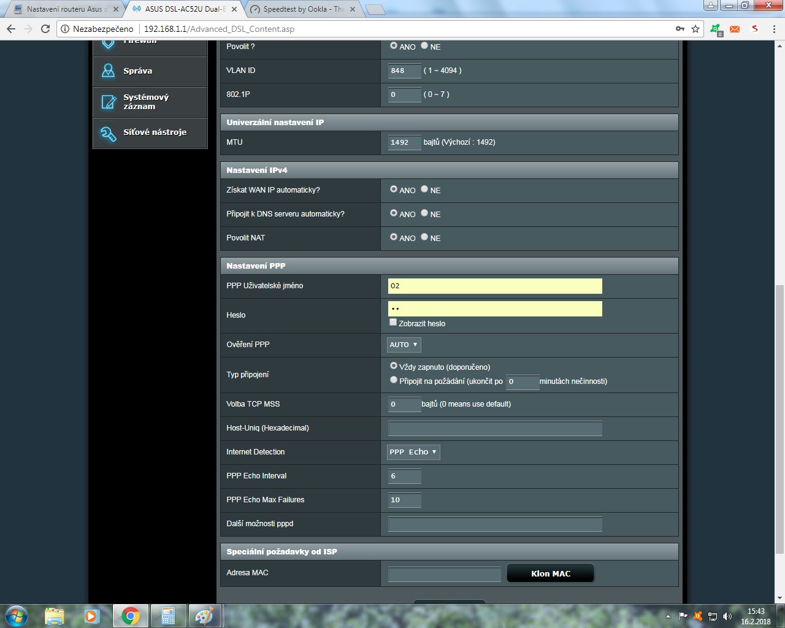Show hidden system tray icons
785x628 pixels.
pos(668,616)
